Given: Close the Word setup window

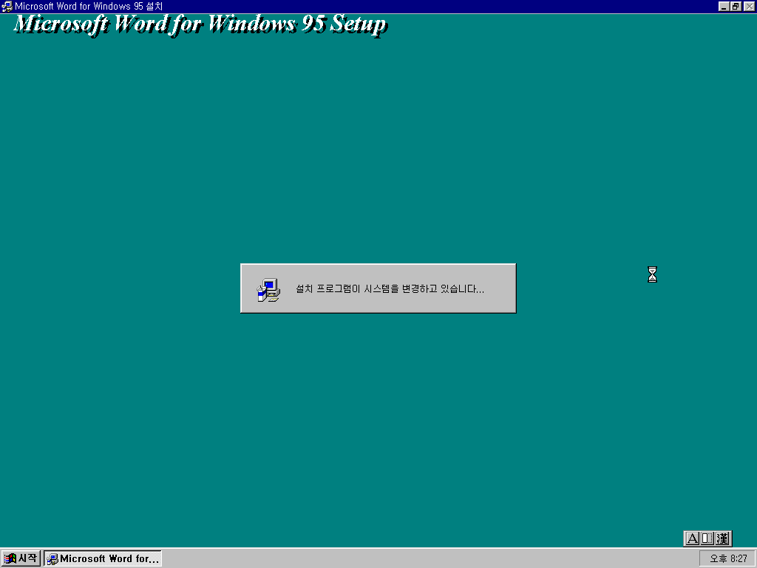Looking at the screenshot, I should point(749,6).
